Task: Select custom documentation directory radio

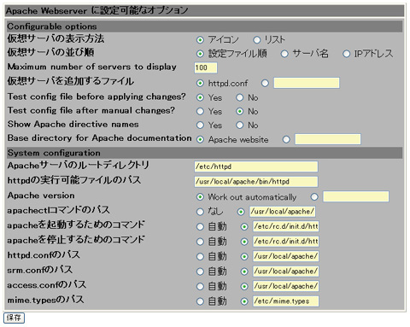Action: click(x=286, y=139)
